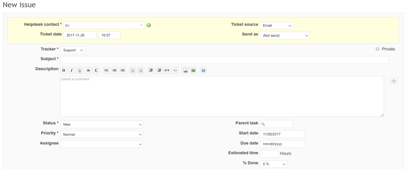The width and height of the screenshot is (407, 169).
Task: Open the Tracker dropdown
Action: coord(72,50)
